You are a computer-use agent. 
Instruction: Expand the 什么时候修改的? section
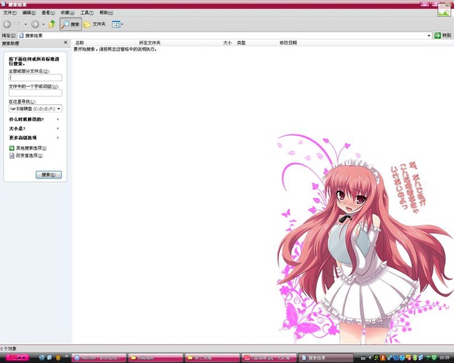coord(34,119)
